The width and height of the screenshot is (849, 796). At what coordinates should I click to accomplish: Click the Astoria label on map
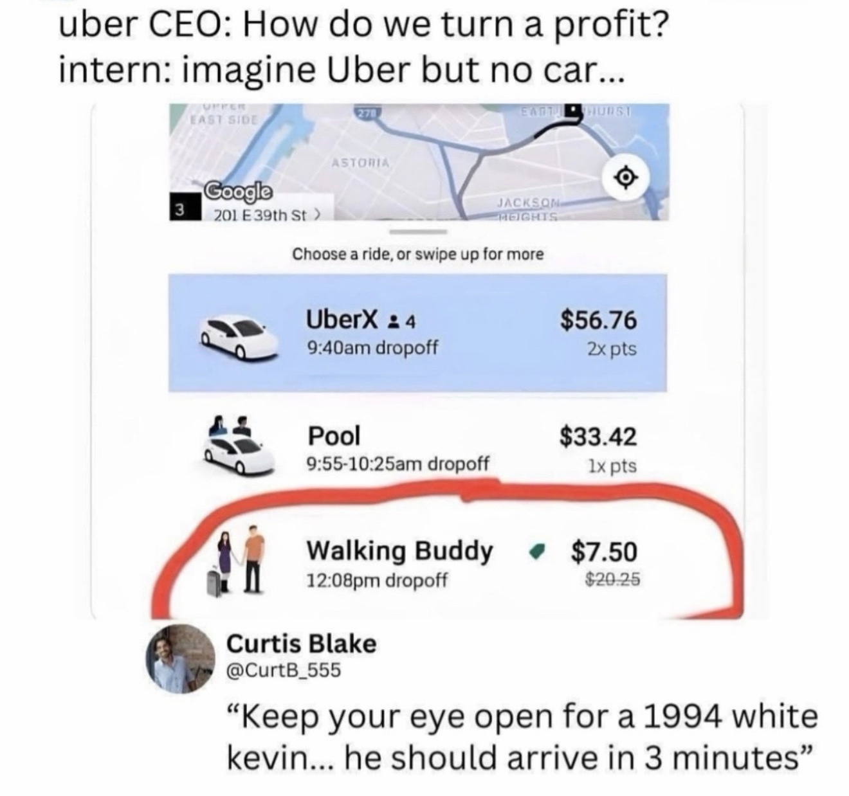click(x=361, y=163)
